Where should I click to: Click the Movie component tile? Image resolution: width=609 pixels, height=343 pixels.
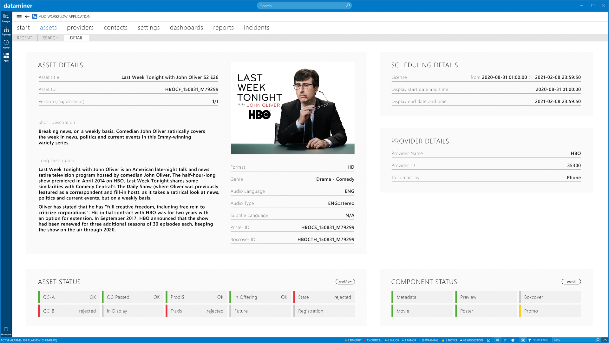pos(422,311)
